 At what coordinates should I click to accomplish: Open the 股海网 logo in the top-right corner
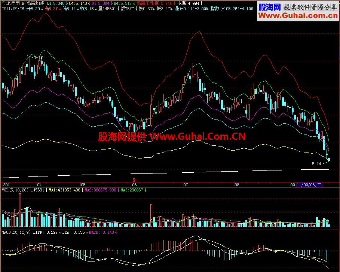[x=270, y=7]
